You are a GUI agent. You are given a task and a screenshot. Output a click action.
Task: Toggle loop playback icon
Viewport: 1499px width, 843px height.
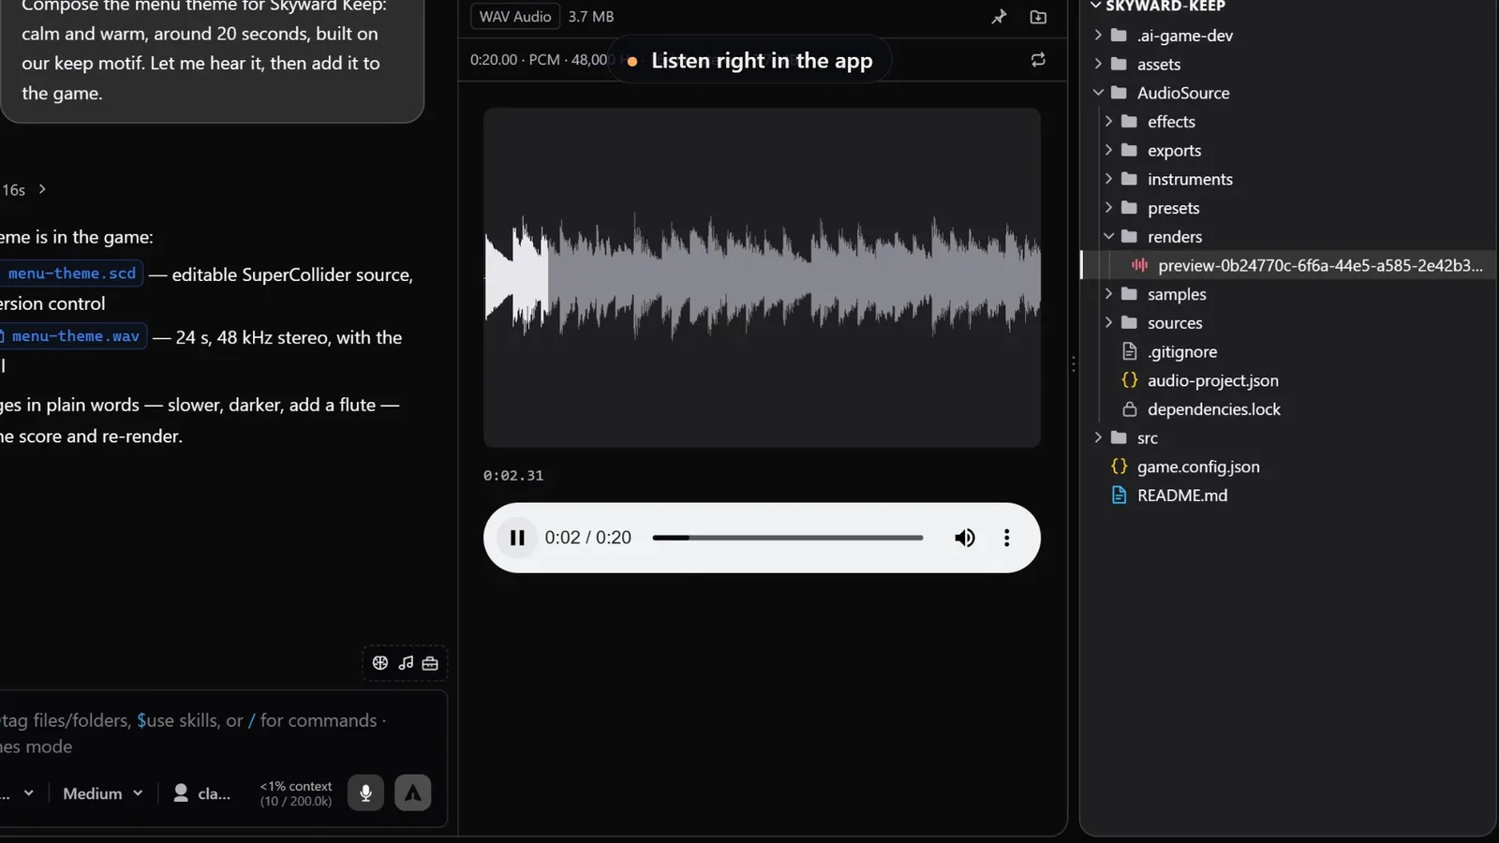1038,60
